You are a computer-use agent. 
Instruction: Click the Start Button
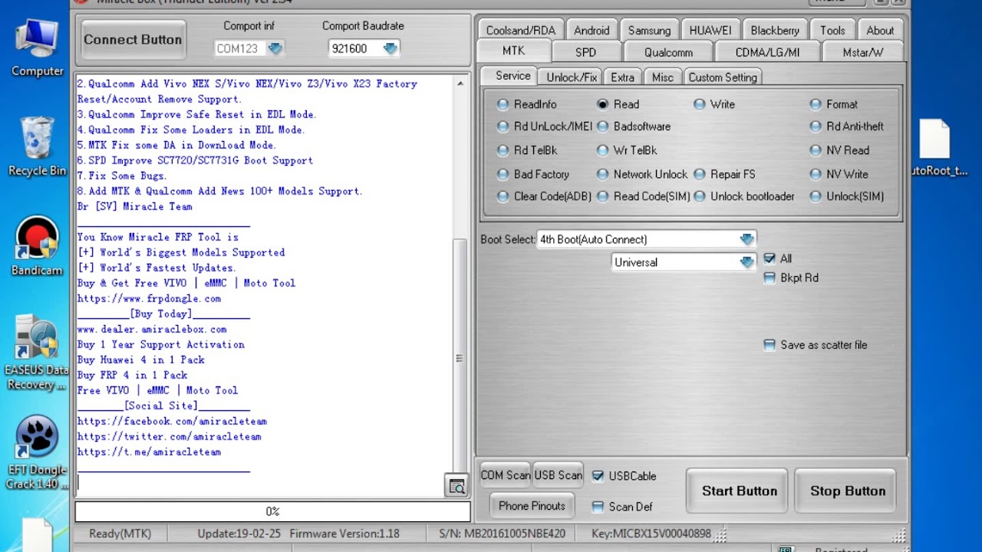click(739, 491)
